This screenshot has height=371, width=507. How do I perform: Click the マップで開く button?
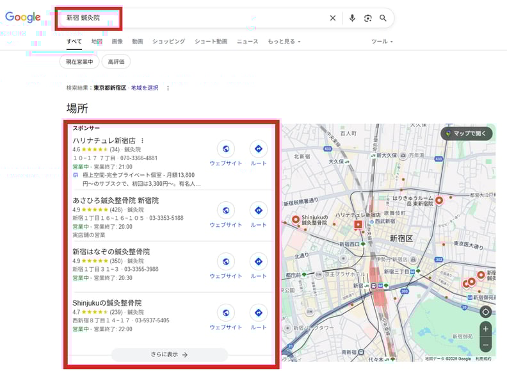point(467,133)
